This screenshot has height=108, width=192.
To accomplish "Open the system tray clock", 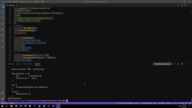I will 184,106.
